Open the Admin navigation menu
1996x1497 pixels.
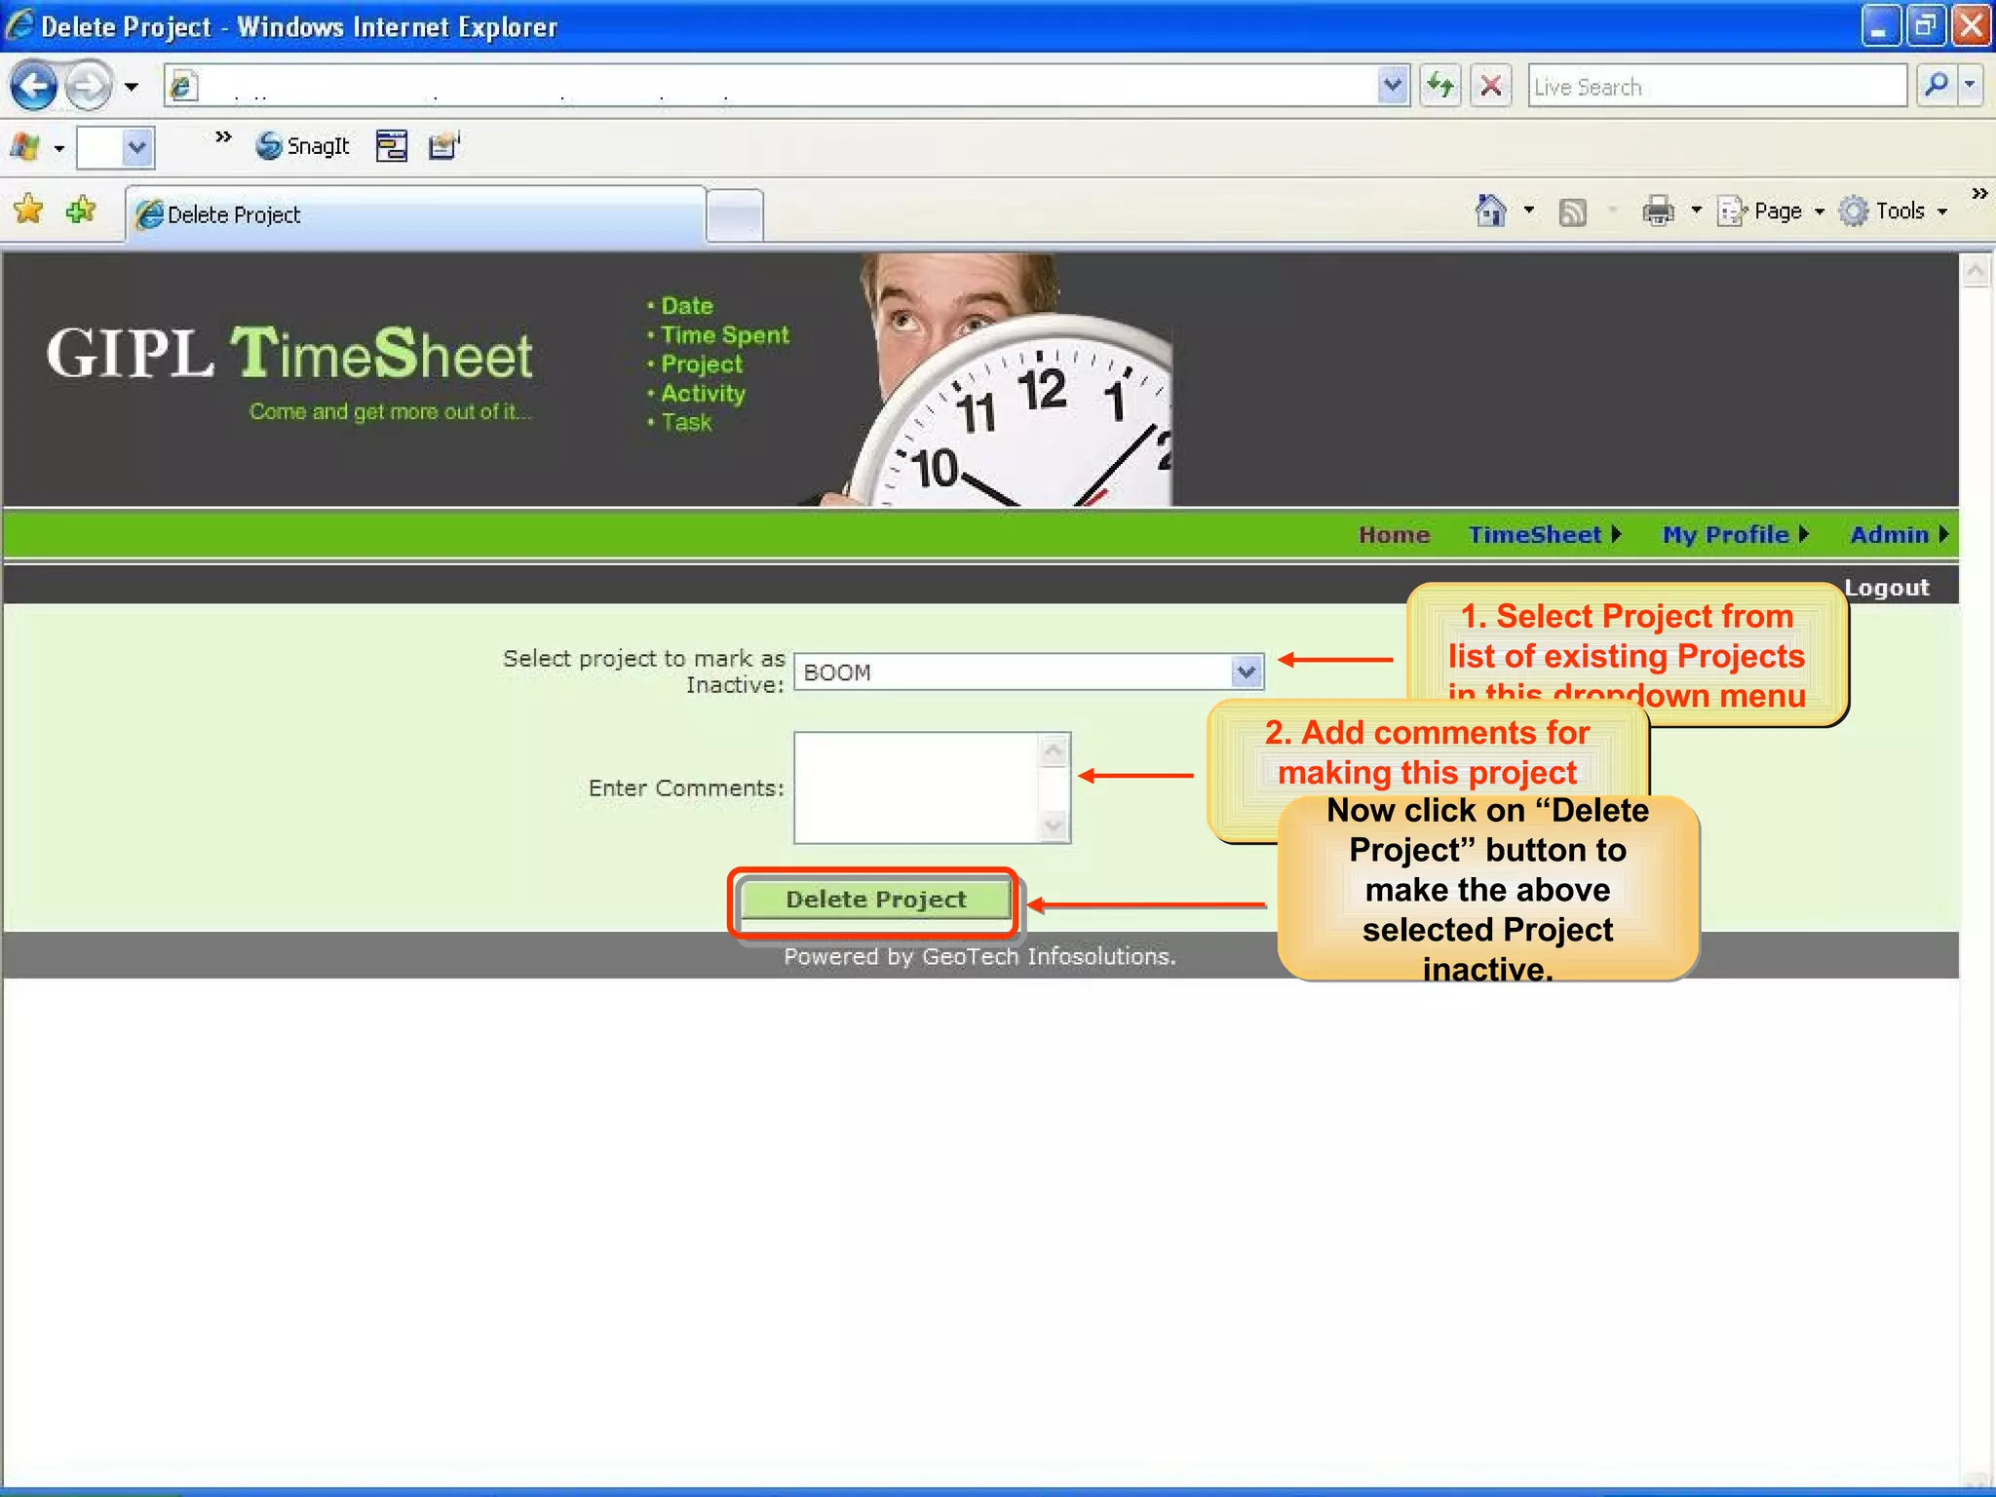pyautogui.click(x=1897, y=535)
